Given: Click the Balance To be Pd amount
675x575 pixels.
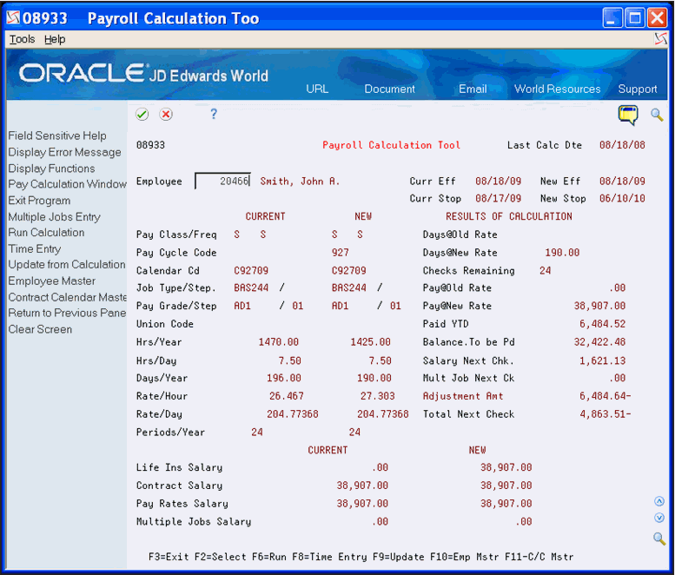Looking at the screenshot, I should click(x=599, y=342).
